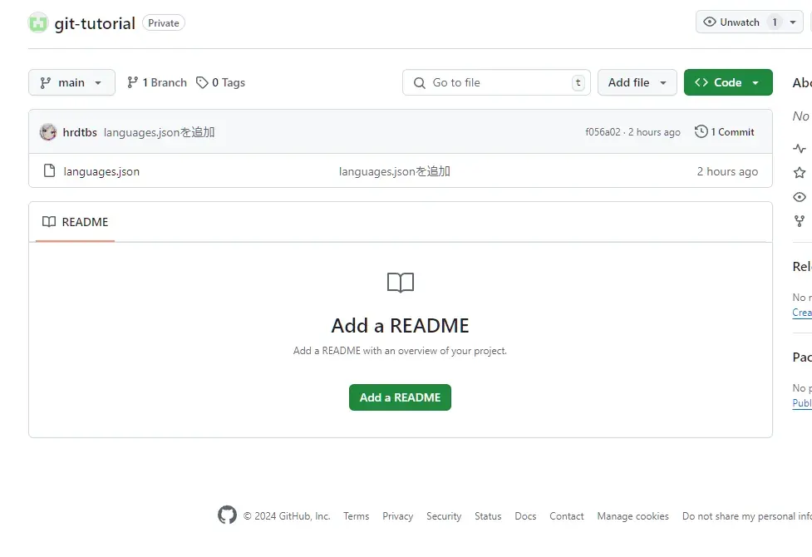The image size is (812, 557).
Task: Focus the Go to file search field
Action: pos(496,82)
